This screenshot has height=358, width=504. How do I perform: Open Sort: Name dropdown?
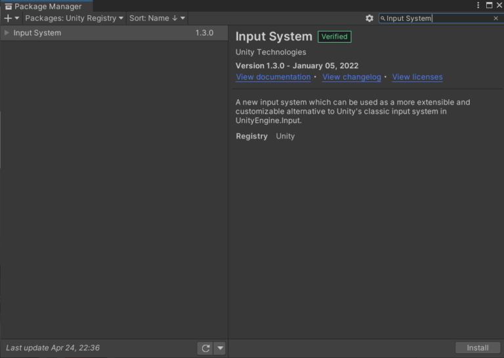click(157, 18)
